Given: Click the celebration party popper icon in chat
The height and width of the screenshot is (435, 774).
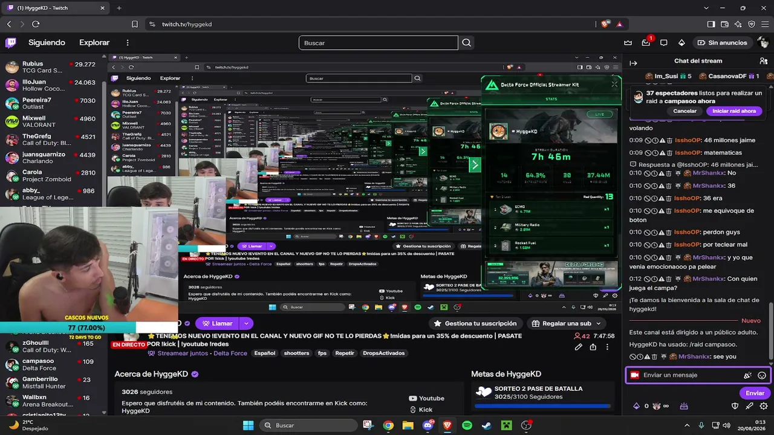Looking at the screenshot, I should 748,375.
